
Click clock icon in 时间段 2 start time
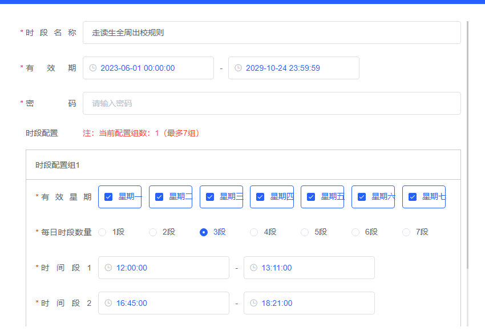pos(108,303)
